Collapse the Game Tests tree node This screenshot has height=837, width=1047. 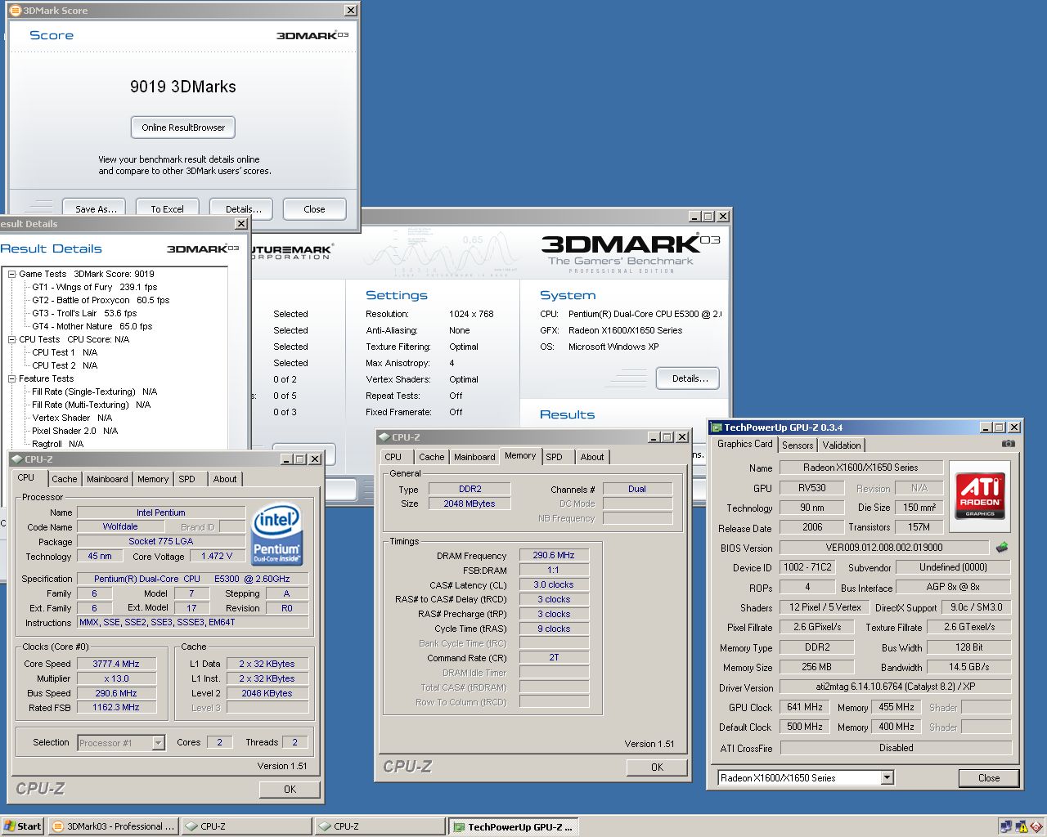[12, 274]
